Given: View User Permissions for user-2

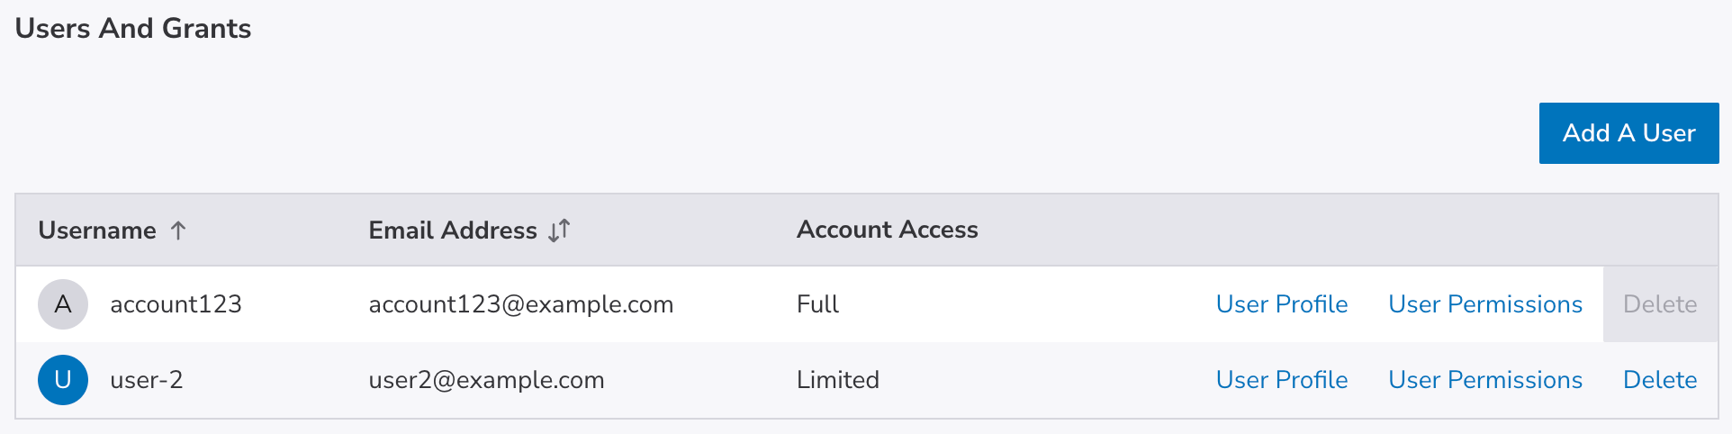Looking at the screenshot, I should (1485, 380).
